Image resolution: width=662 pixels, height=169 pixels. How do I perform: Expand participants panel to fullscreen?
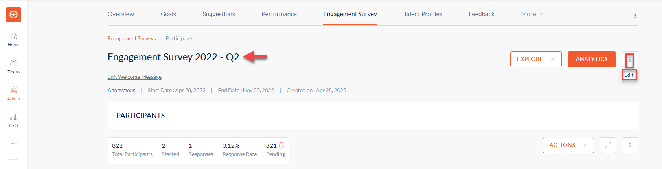coord(608,145)
